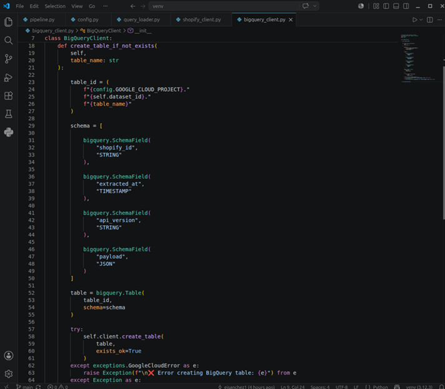445x389 pixels.
Task: Click the sync changes status bar icon
Action: point(38,386)
